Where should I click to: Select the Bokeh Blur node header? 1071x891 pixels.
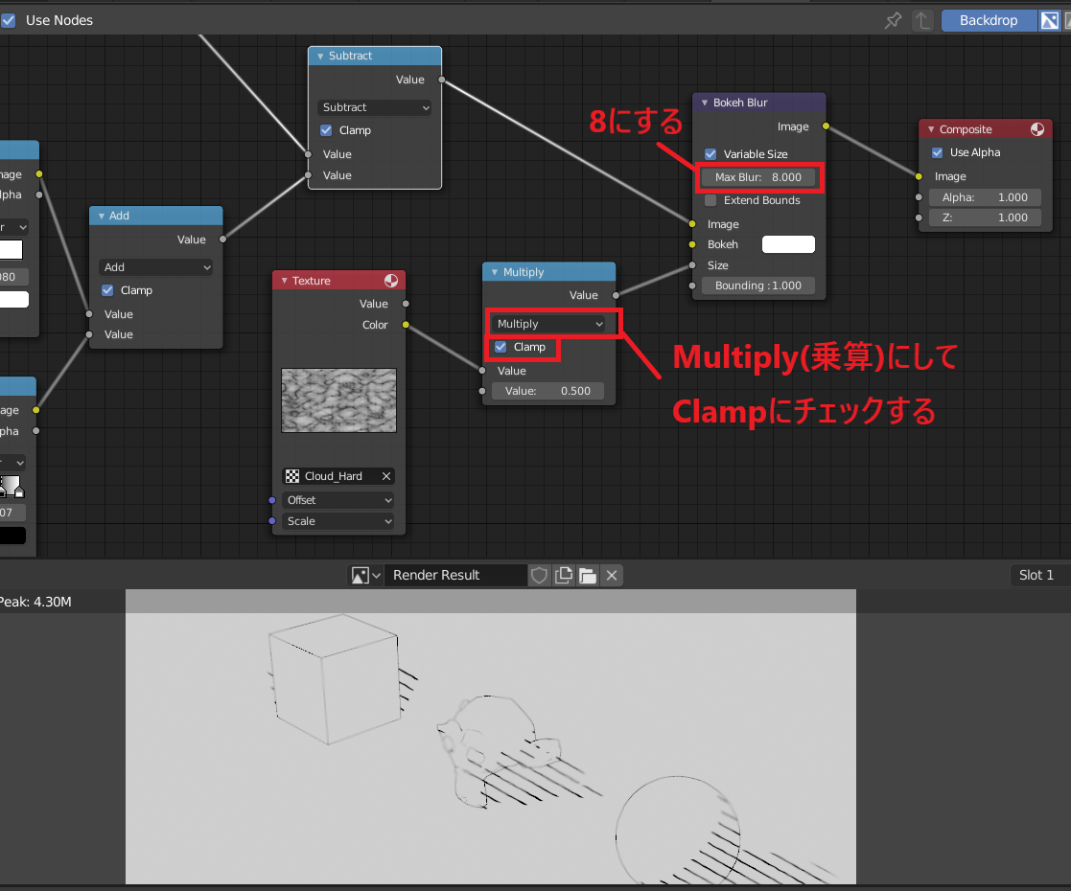click(x=758, y=103)
